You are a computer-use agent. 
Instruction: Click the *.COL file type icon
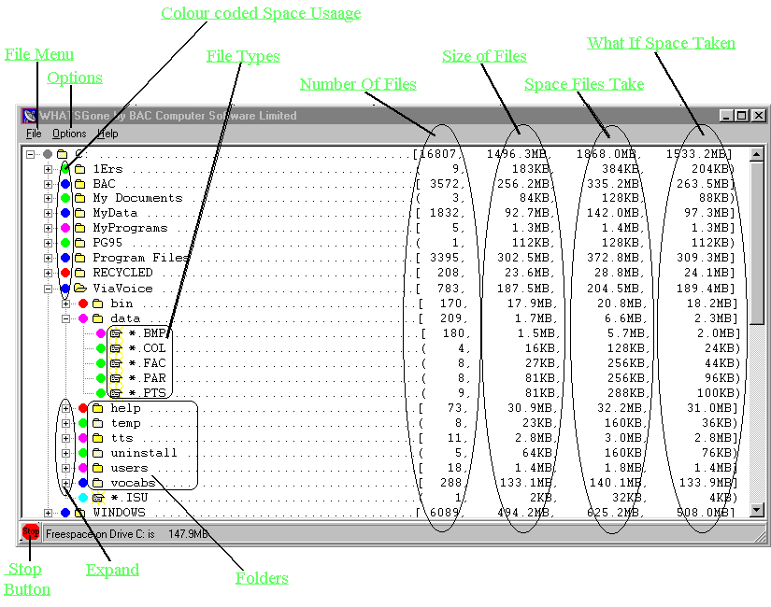coord(116,348)
